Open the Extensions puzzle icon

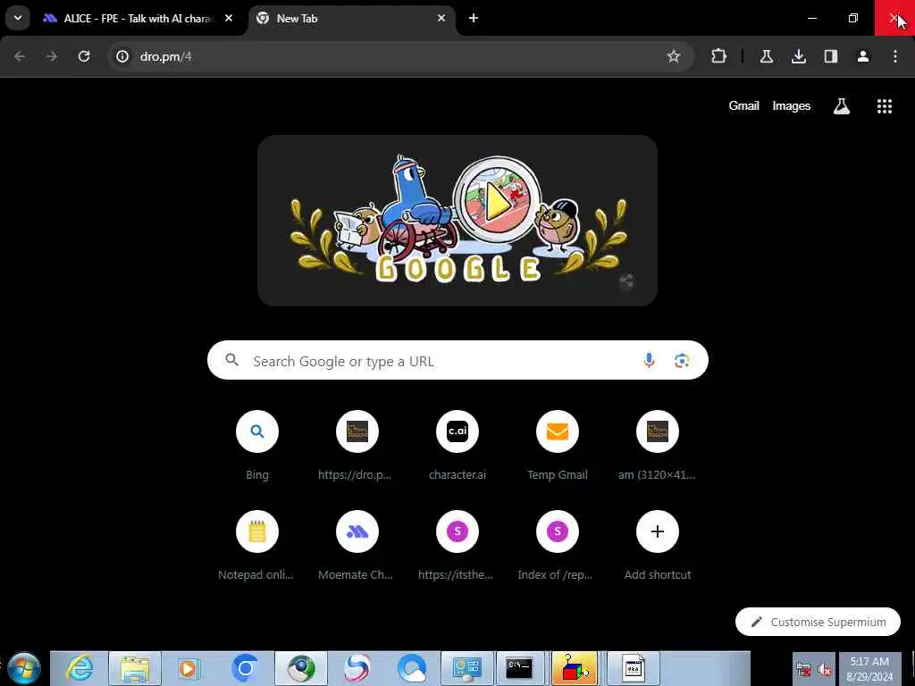[x=719, y=56]
